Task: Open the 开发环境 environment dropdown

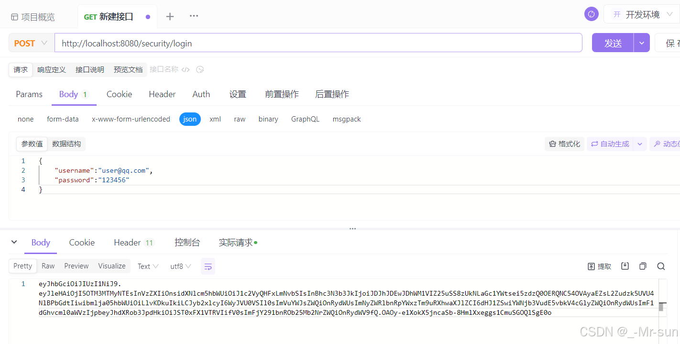Action: tap(642, 15)
